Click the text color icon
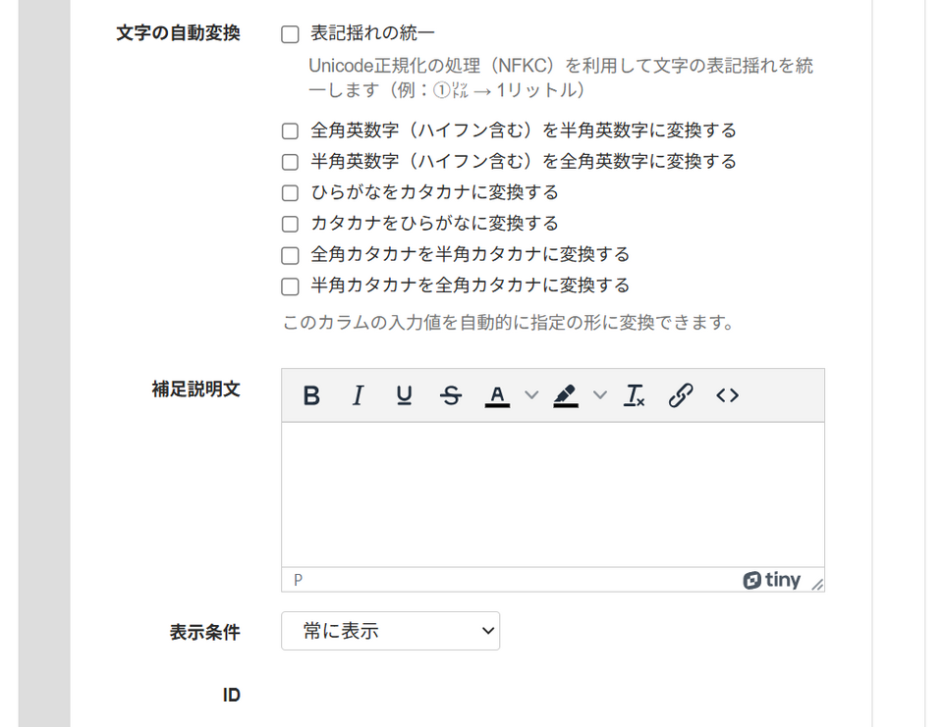Screen dimensions: 943x727 [x=497, y=395]
